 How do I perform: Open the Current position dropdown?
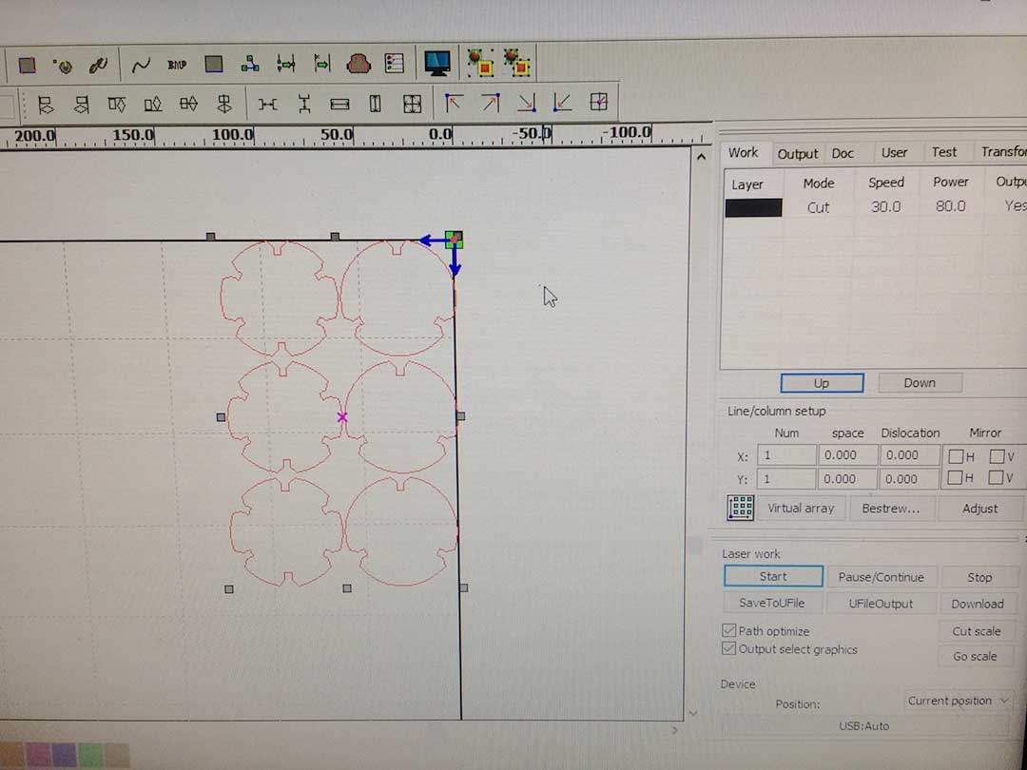click(x=959, y=701)
